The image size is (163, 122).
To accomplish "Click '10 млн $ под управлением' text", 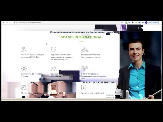I will tap(33, 93).
